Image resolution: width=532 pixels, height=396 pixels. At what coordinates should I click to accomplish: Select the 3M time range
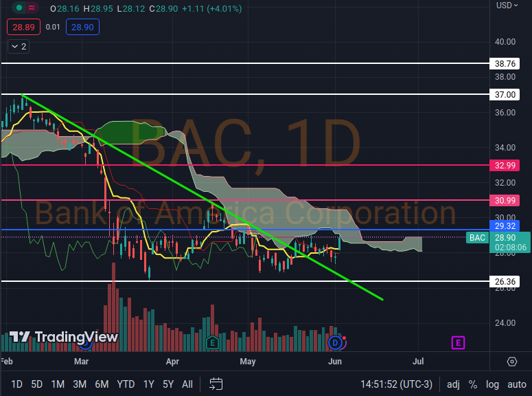(80, 384)
